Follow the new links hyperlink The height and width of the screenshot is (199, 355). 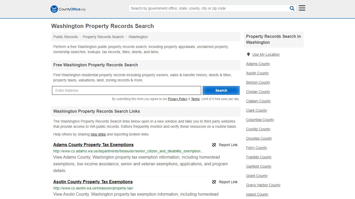pos(98,134)
